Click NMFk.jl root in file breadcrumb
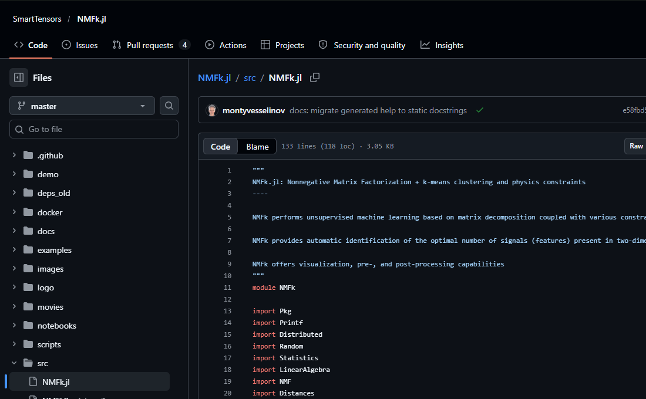This screenshot has height=399, width=646. (214, 78)
